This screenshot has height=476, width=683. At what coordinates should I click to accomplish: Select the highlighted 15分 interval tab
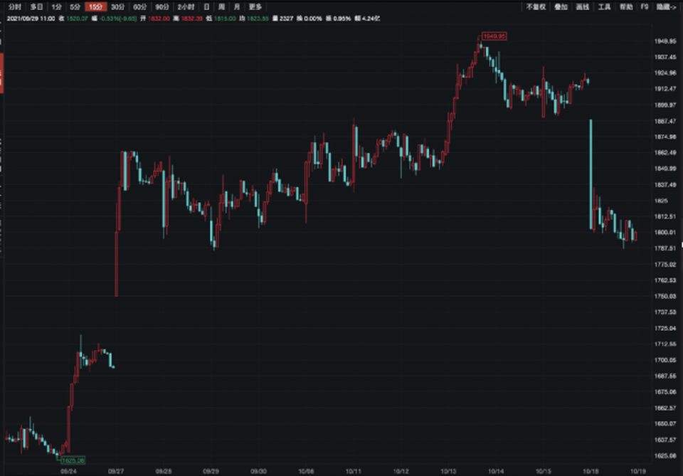click(x=95, y=7)
